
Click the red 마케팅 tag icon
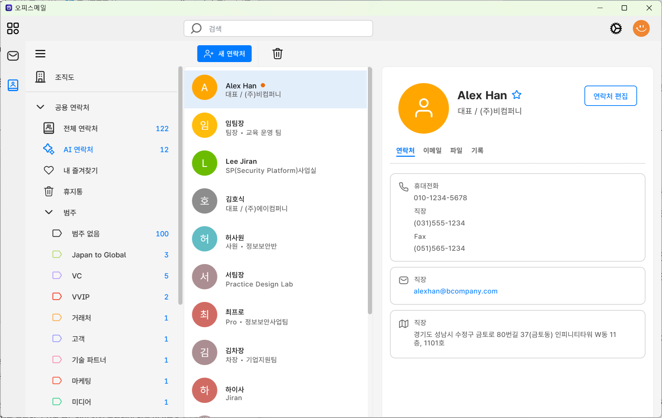coord(57,381)
